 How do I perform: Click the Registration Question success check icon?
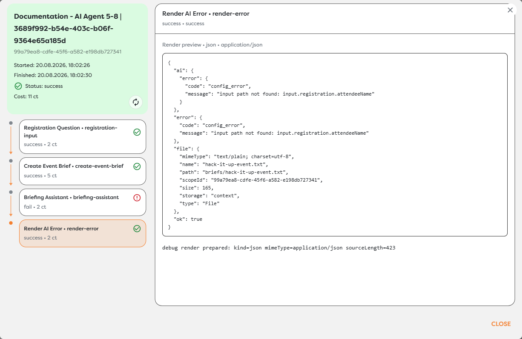(x=137, y=132)
